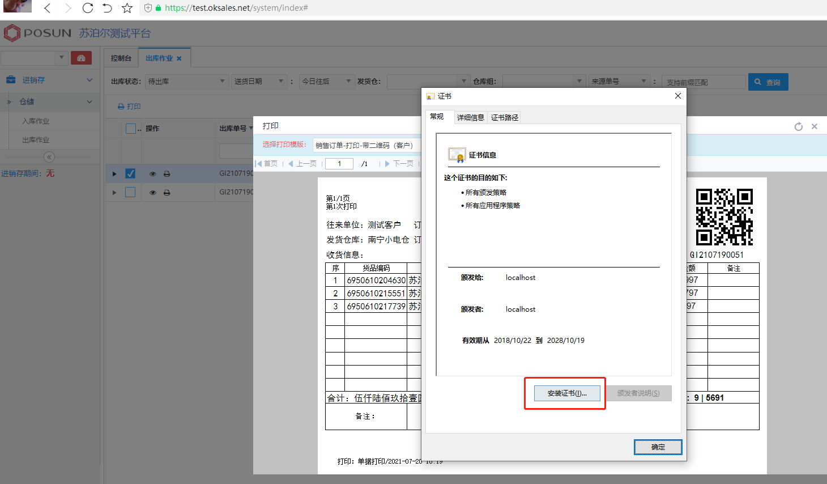This screenshot has height=484, width=827.
Task: Check the second row checkbox
Action: (x=130, y=192)
